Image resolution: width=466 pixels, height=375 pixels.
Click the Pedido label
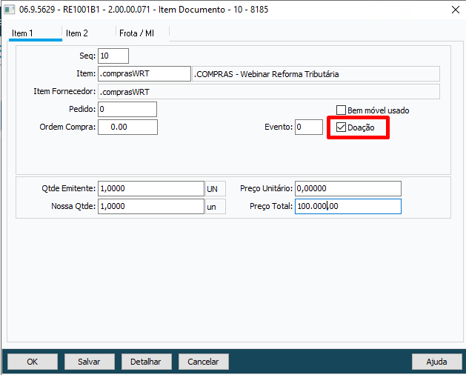point(82,109)
